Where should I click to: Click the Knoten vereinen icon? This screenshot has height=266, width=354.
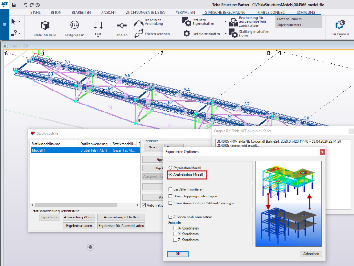tap(139, 34)
